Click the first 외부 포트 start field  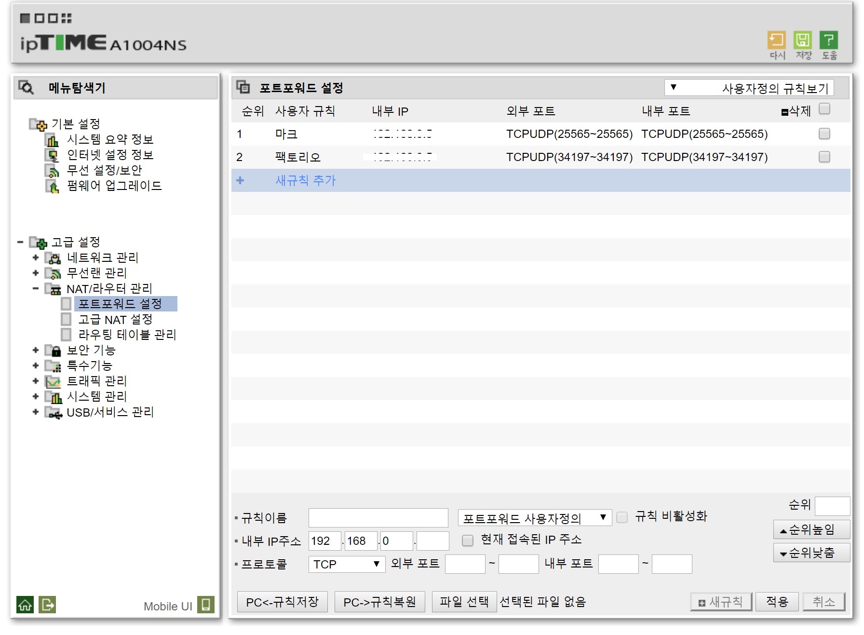(465, 564)
